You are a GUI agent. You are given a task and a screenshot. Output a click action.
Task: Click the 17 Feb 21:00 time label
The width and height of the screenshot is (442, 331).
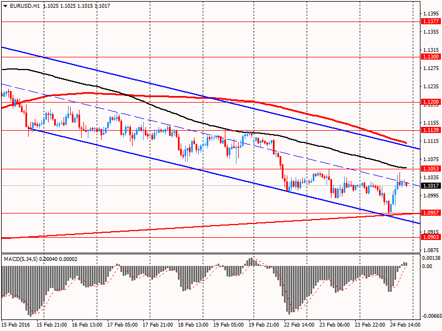(158, 325)
